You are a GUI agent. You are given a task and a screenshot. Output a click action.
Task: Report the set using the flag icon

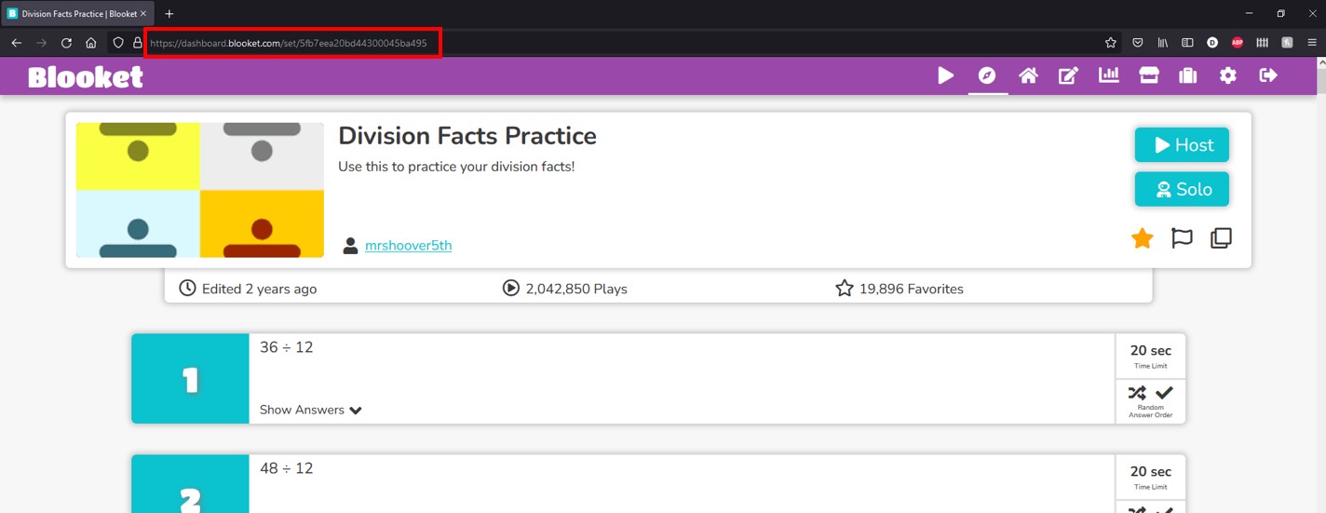tap(1182, 238)
